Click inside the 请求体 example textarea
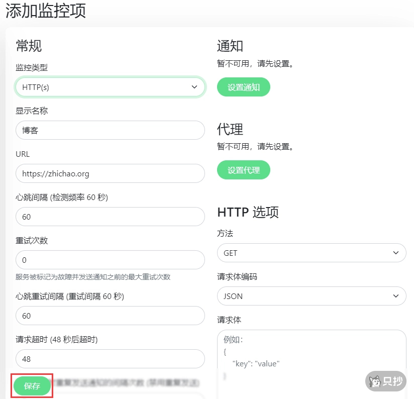Image resolution: width=414 pixels, height=399 pixels. [312, 357]
